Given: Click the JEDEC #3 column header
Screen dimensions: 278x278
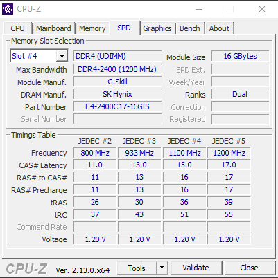Looking at the screenshot, I should pos(139,141).
